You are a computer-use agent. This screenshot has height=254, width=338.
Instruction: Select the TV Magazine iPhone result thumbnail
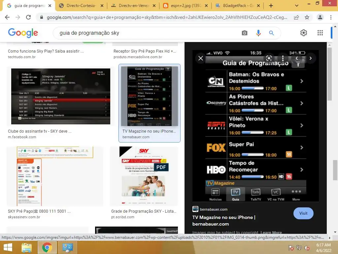150,96
